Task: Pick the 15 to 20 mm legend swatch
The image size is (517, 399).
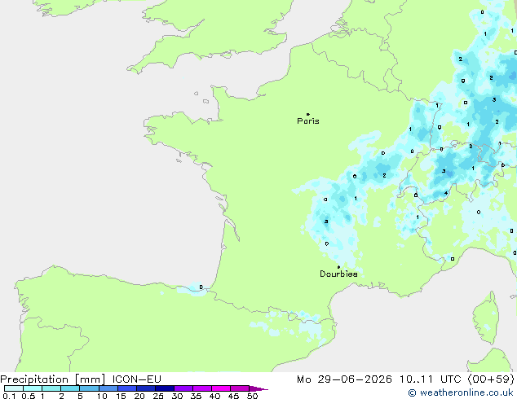Action: (x=127, y=388)
